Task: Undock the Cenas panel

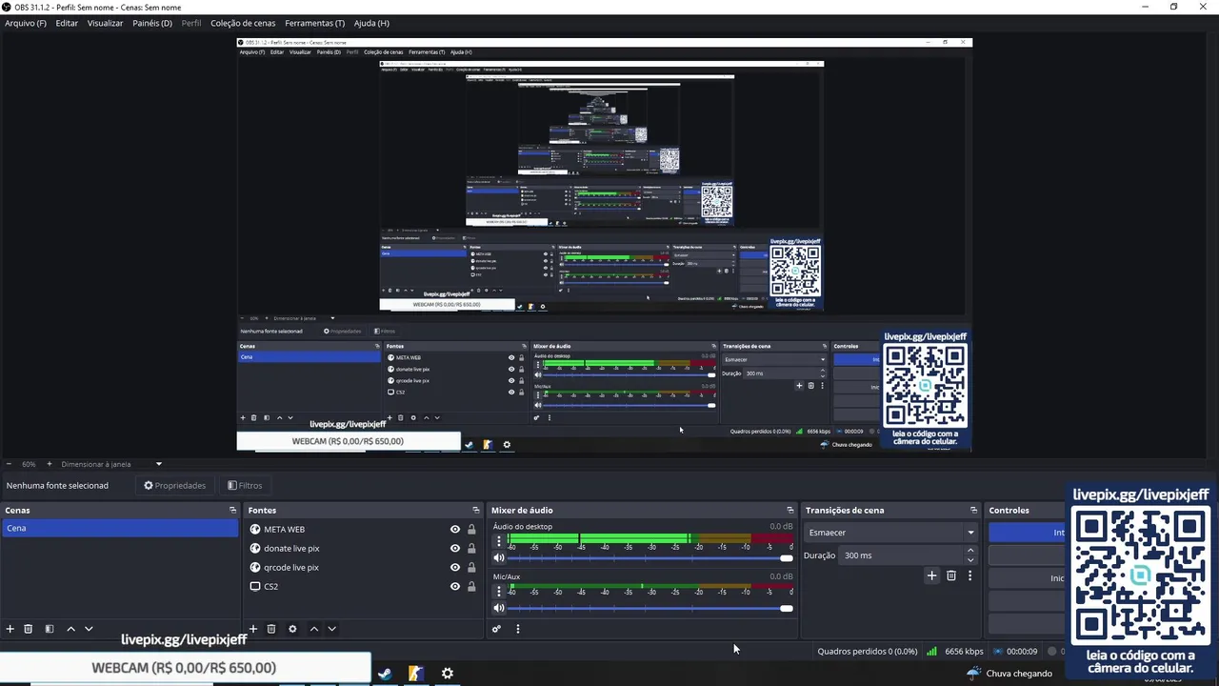Action: point(232,511)
